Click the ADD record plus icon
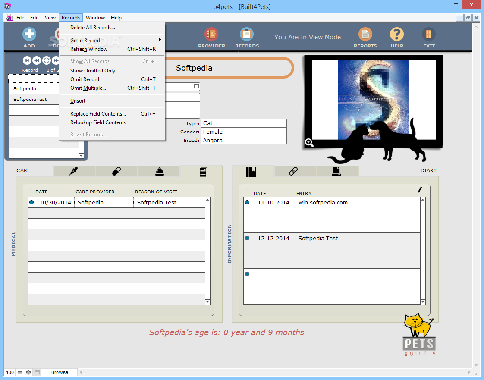 coord(29,34)
